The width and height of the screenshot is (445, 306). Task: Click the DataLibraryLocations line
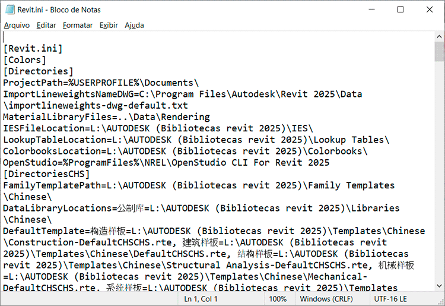pyautogui.click(x=201, y=208)
